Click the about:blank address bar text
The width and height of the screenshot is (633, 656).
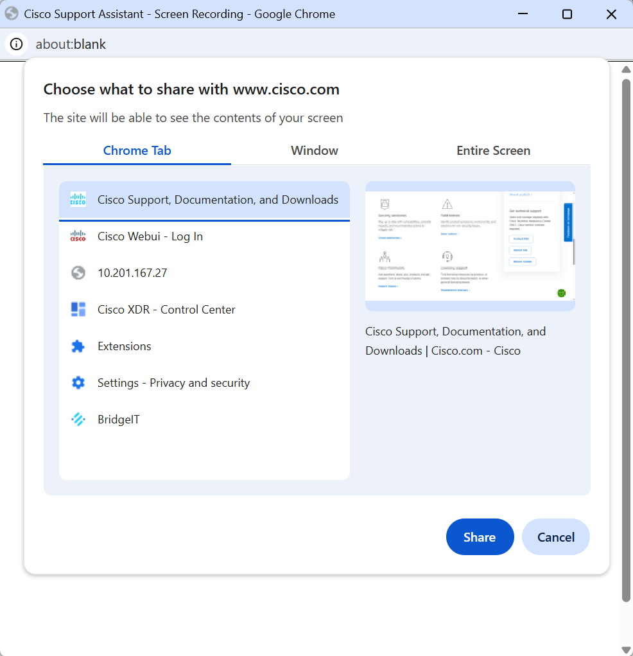71,44
